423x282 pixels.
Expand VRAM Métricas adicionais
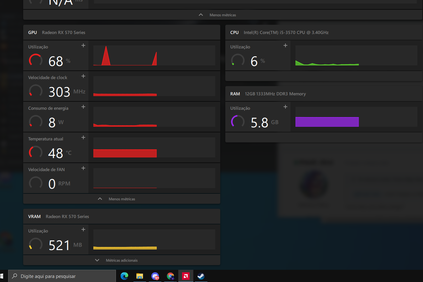coord(122,260)
